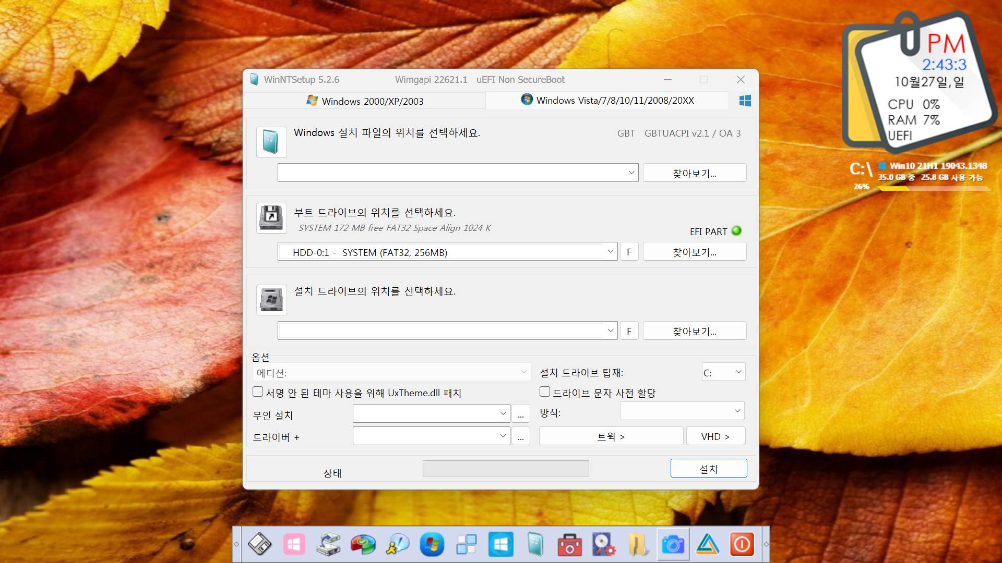Click the red power button dock icon

(742, 545)
